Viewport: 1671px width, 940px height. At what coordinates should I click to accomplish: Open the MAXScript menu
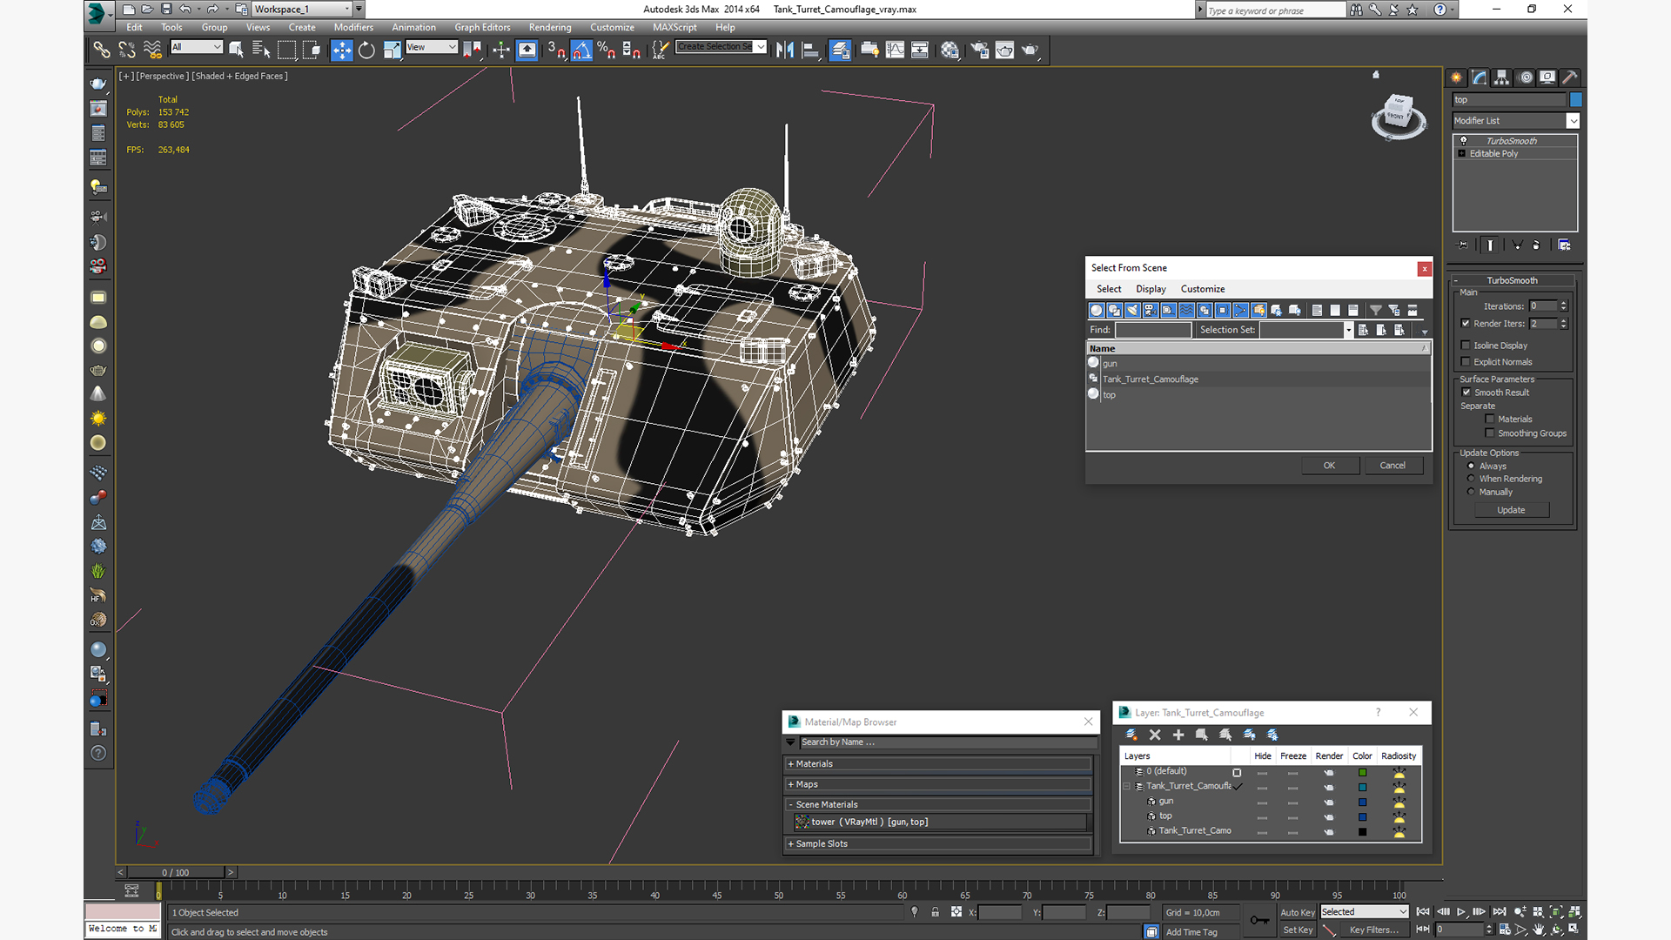tap(674, 27)
